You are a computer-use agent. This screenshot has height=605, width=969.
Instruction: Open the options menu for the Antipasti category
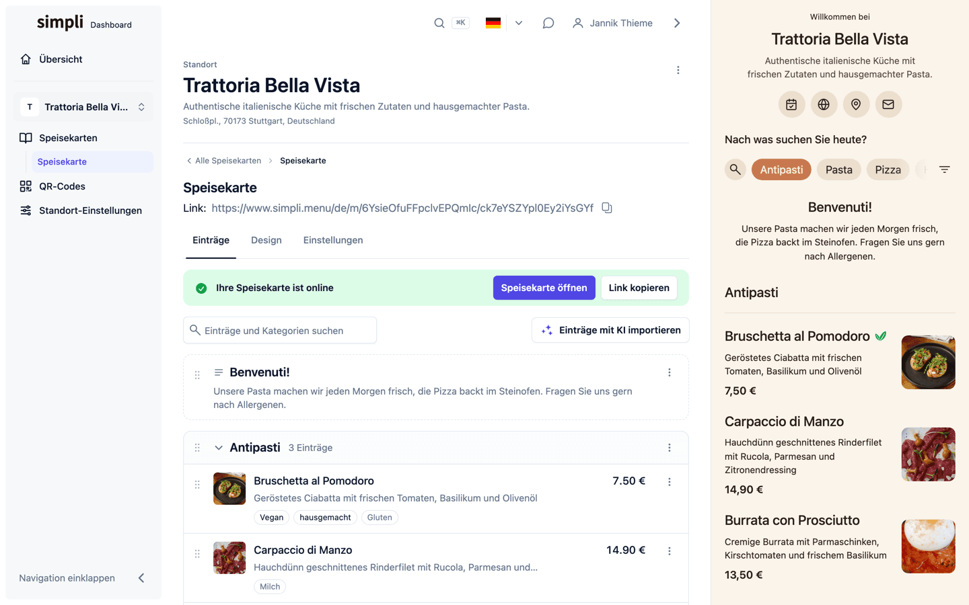pyautogui.click(x=669, y=448)
